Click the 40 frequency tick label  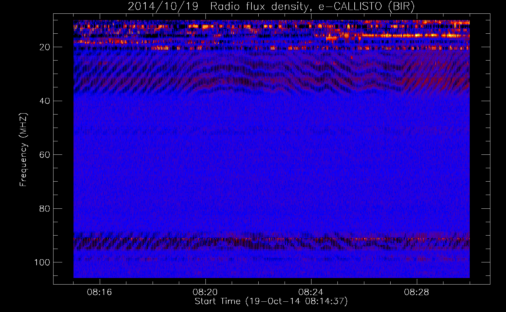(45, 101)
